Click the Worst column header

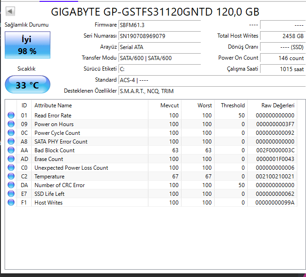click(198, 105)
